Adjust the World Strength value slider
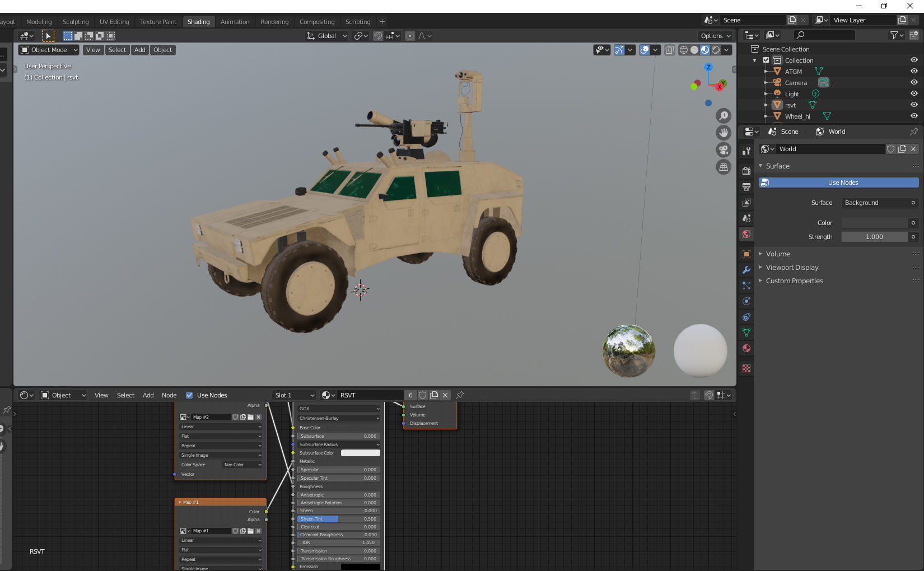Screen dimensions: 924x571 [874, 237]
